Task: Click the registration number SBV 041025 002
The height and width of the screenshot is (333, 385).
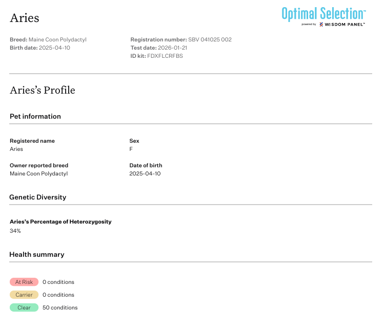Action: pyautogui.click(x=210, y=40)
